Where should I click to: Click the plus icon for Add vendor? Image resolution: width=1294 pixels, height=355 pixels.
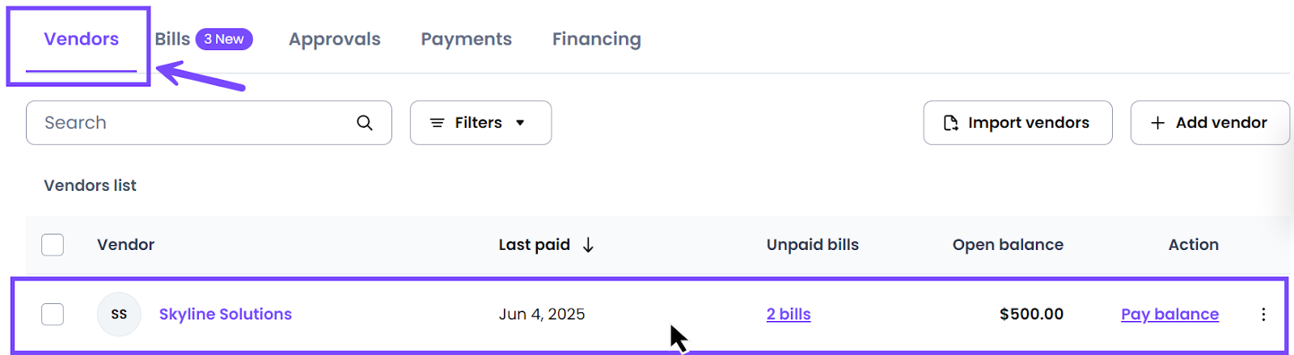click(x=1158, y=123)
